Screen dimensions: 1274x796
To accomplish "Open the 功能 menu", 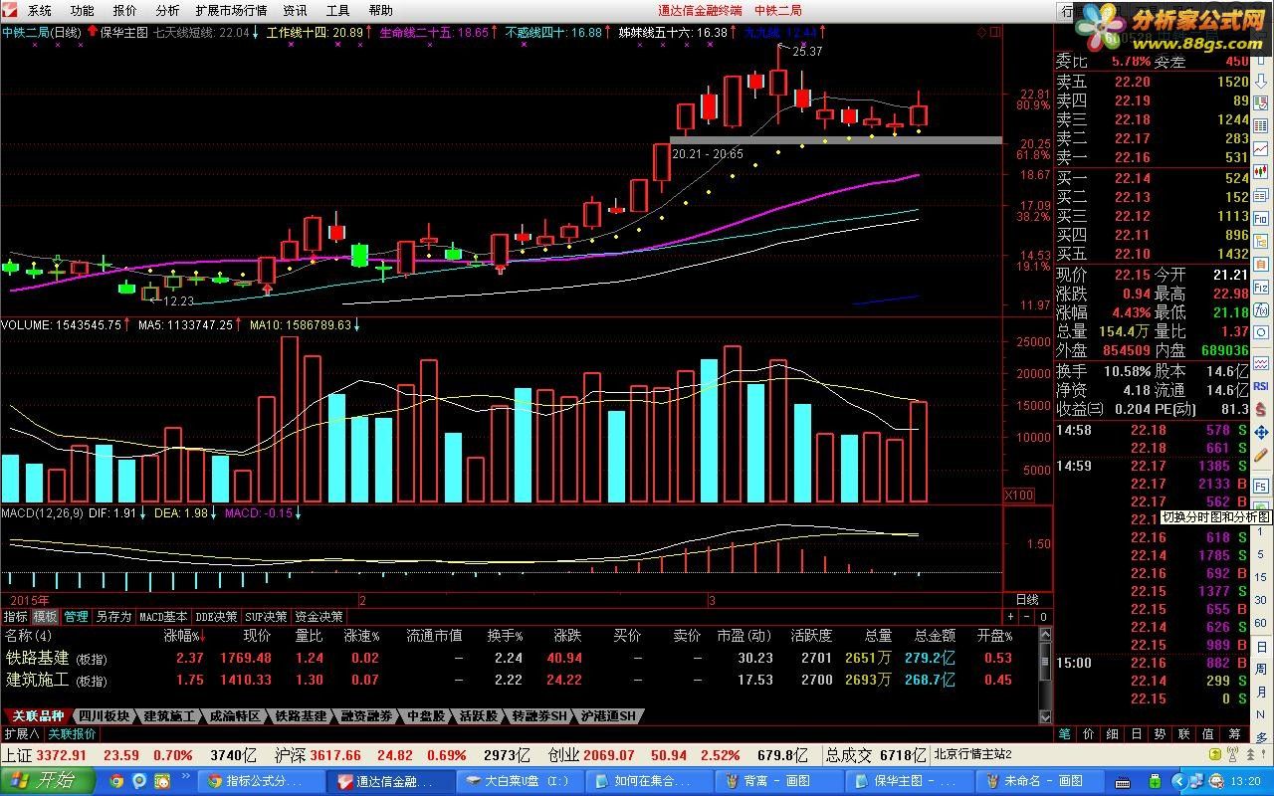I will coord(82,10).
